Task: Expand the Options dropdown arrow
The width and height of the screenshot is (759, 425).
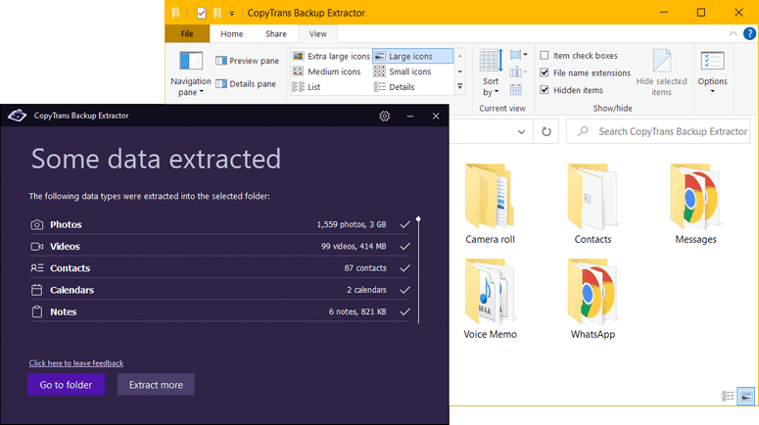Action: 713,91
